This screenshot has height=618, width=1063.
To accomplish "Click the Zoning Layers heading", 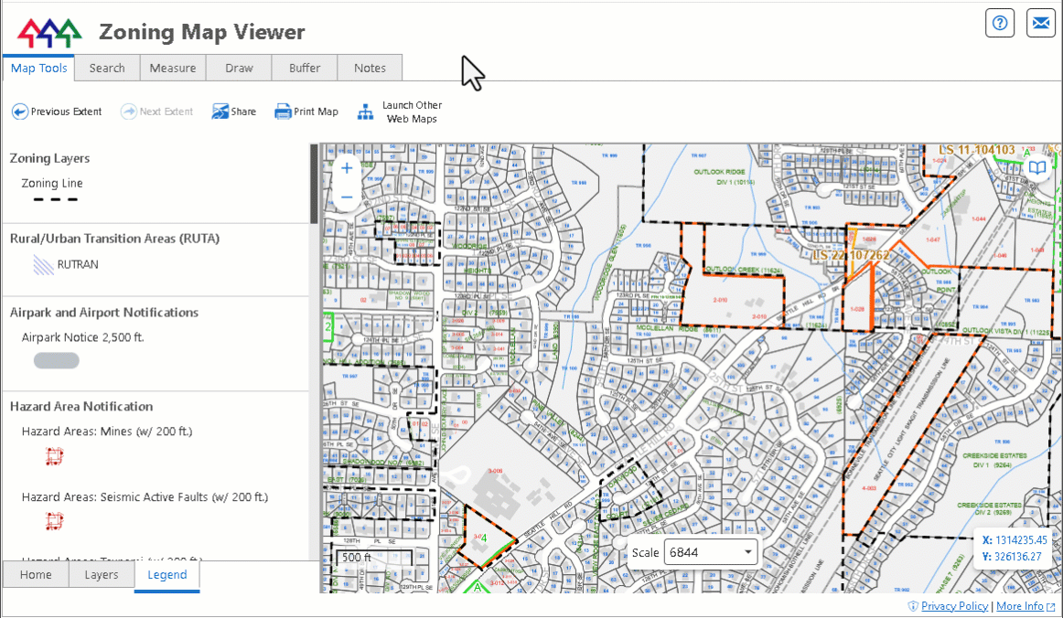I will tap(49, 158).
